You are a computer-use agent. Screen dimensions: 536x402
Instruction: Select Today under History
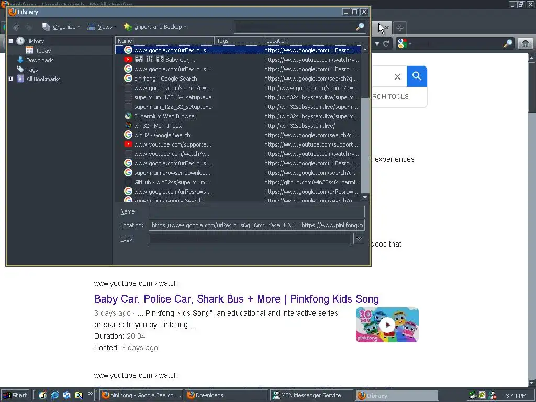43,51
